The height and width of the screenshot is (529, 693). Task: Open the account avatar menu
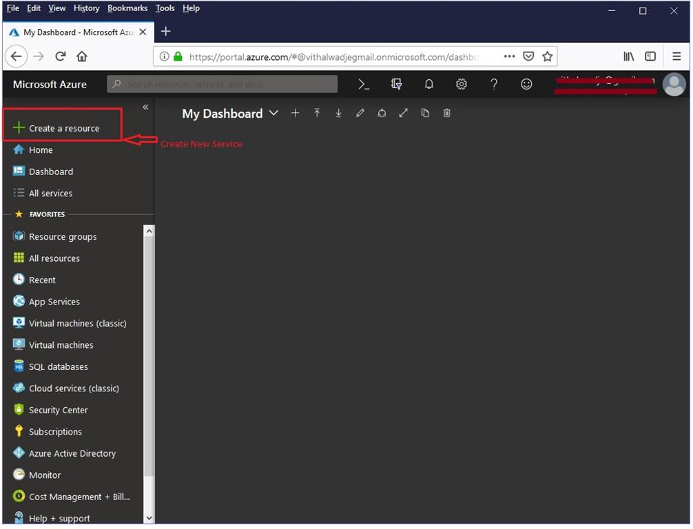(x=674, y=85)
